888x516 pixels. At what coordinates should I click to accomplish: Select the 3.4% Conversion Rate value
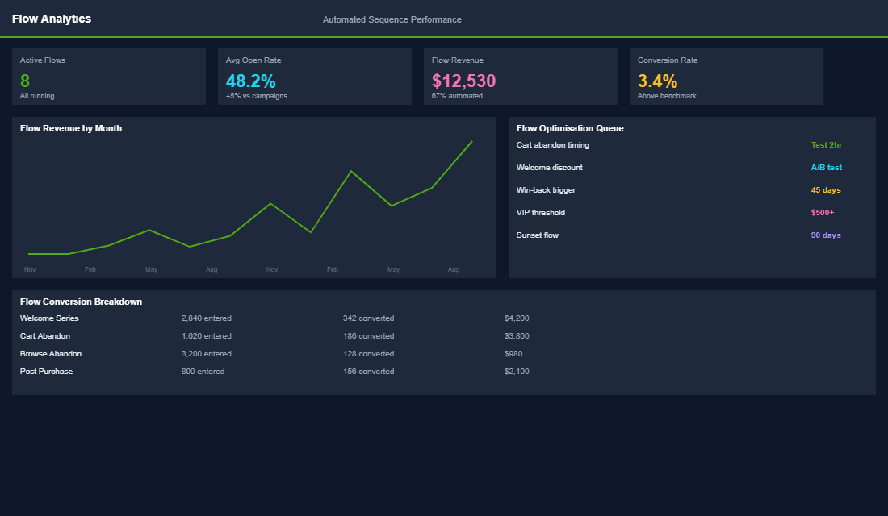(657, 81)
